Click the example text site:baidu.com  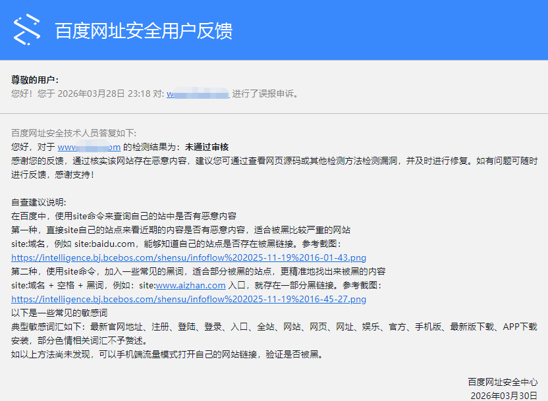[105, 244]
